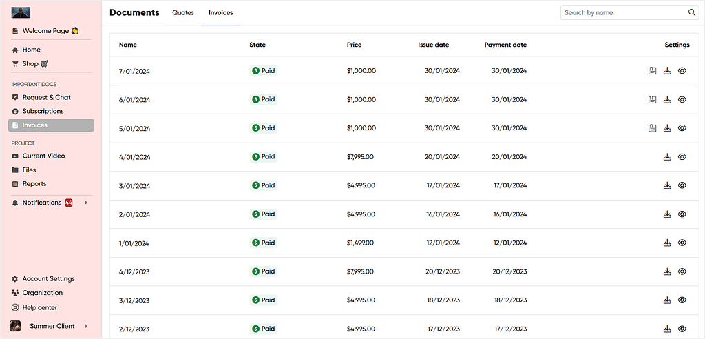Download invoice 3/12/2023
The image size is (705, 339).
667,300
